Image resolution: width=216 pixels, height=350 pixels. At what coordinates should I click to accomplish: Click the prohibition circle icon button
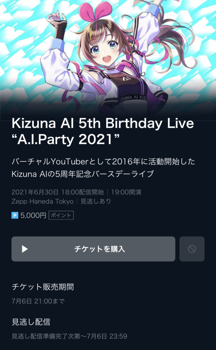pos(192,249)
